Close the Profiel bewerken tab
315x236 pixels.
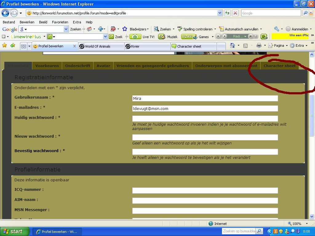pos(74,46)
